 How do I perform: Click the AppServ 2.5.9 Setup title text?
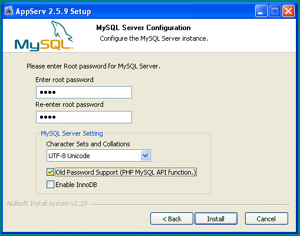(54, 11)
